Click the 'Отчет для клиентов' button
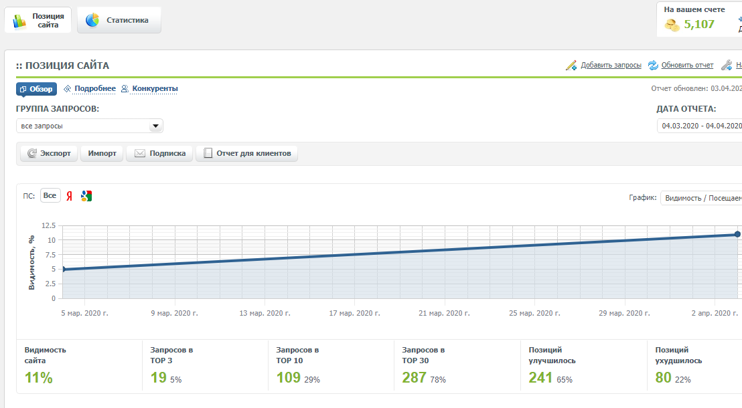 [246, 153]
